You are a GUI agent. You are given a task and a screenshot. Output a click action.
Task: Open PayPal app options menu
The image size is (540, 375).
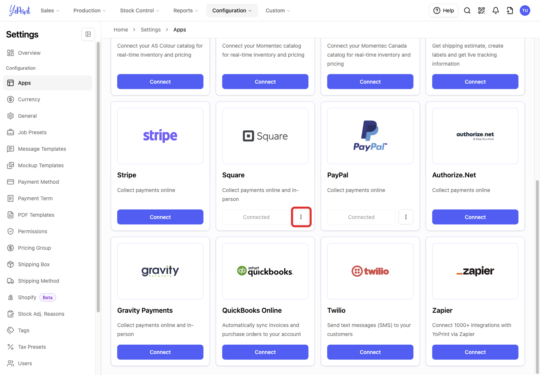pos(406,217)
